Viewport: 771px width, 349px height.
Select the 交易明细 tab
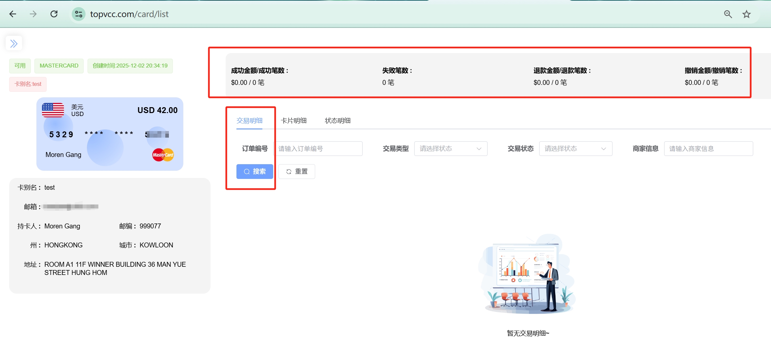tap(249, 121)
